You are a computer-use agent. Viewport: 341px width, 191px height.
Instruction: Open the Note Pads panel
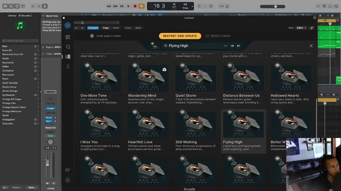point(324,6)
